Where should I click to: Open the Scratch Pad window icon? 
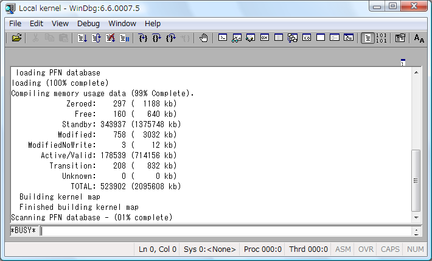pos(321,38)
